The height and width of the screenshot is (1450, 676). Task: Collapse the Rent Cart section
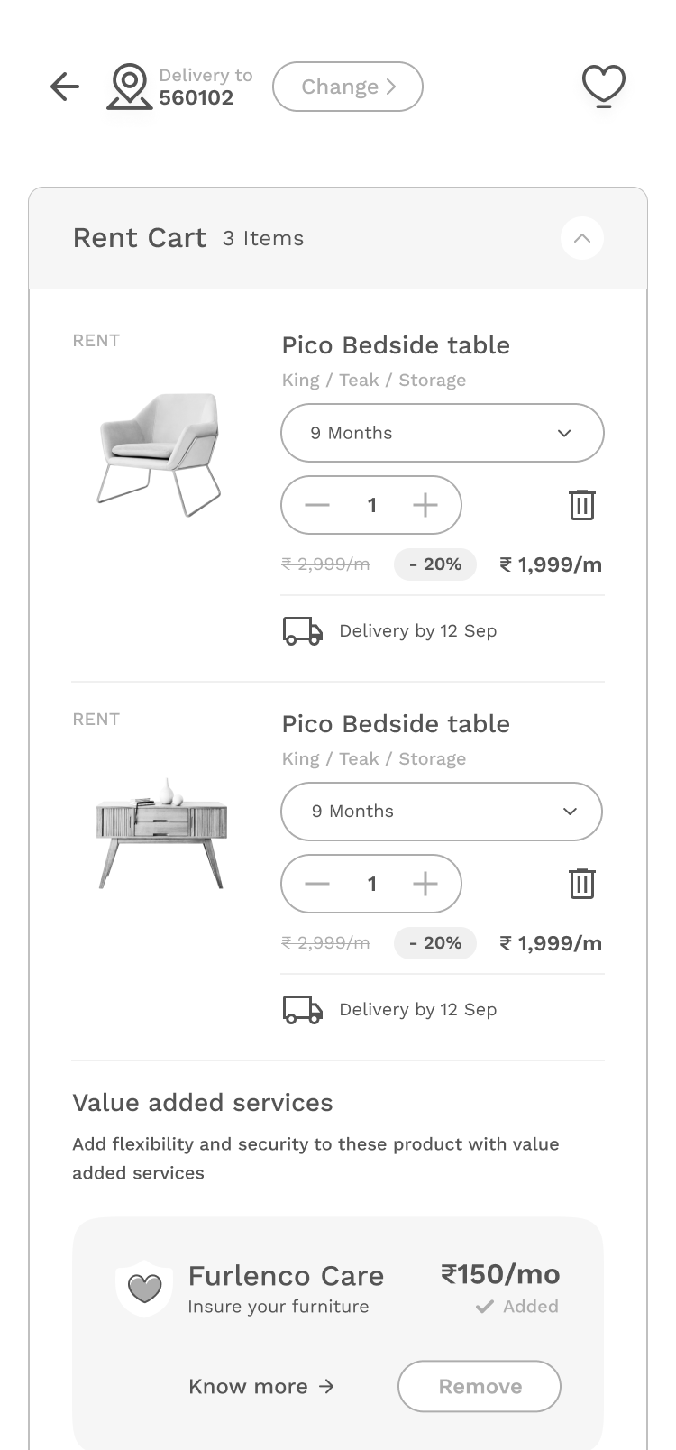tap(582, 238)
